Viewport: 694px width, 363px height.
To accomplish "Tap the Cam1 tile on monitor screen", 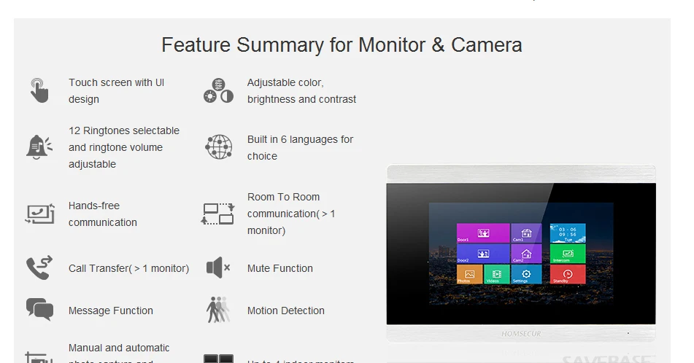I will (526, 233).
